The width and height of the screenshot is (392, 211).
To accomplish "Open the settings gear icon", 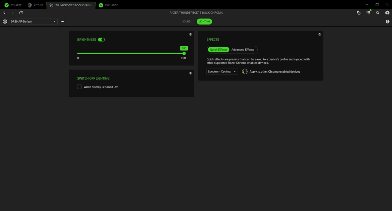I will (x=378, y=13).
